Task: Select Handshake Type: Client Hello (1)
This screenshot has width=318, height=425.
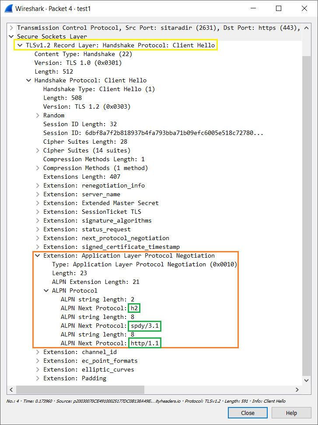Action: click(99, 89)
